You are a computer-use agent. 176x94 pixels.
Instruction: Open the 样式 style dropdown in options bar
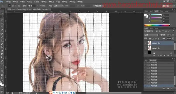click(58, 5)
